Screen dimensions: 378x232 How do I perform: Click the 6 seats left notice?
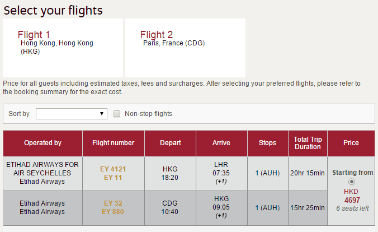pyautogui.click(x=352, y=208)
